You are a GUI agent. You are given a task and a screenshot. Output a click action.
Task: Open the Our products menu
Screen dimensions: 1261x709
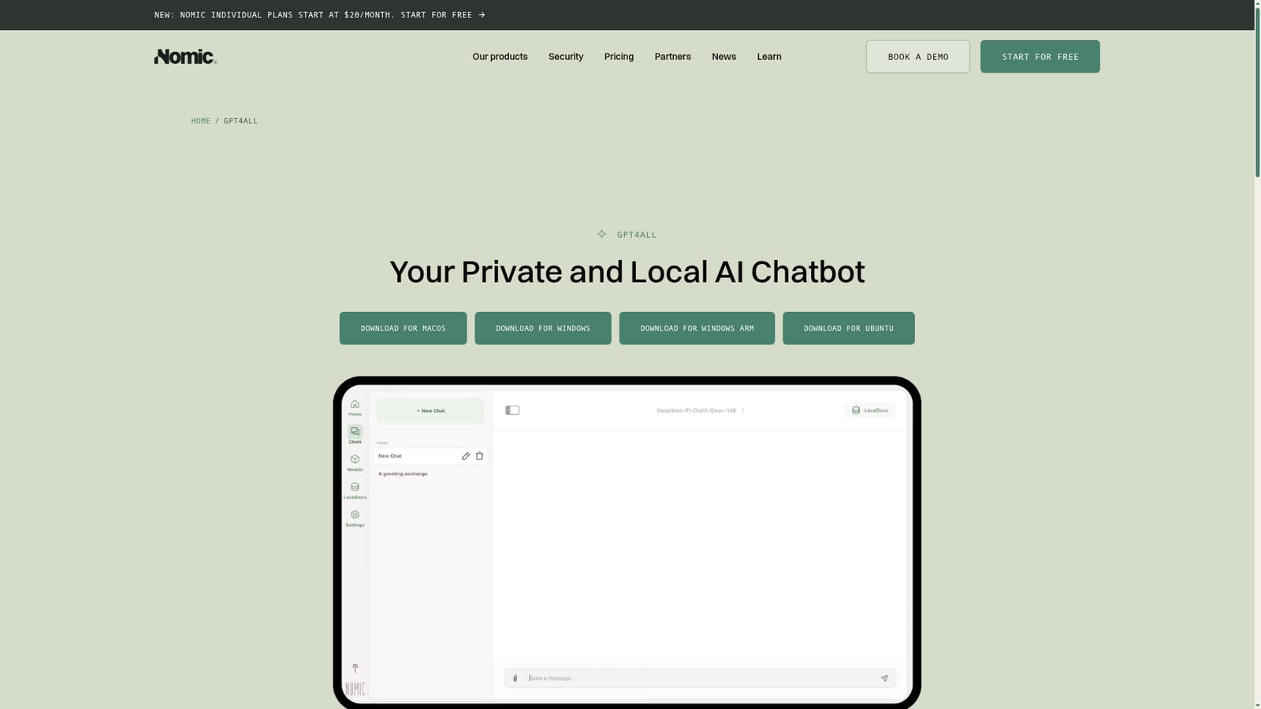[x=500, y=57]
